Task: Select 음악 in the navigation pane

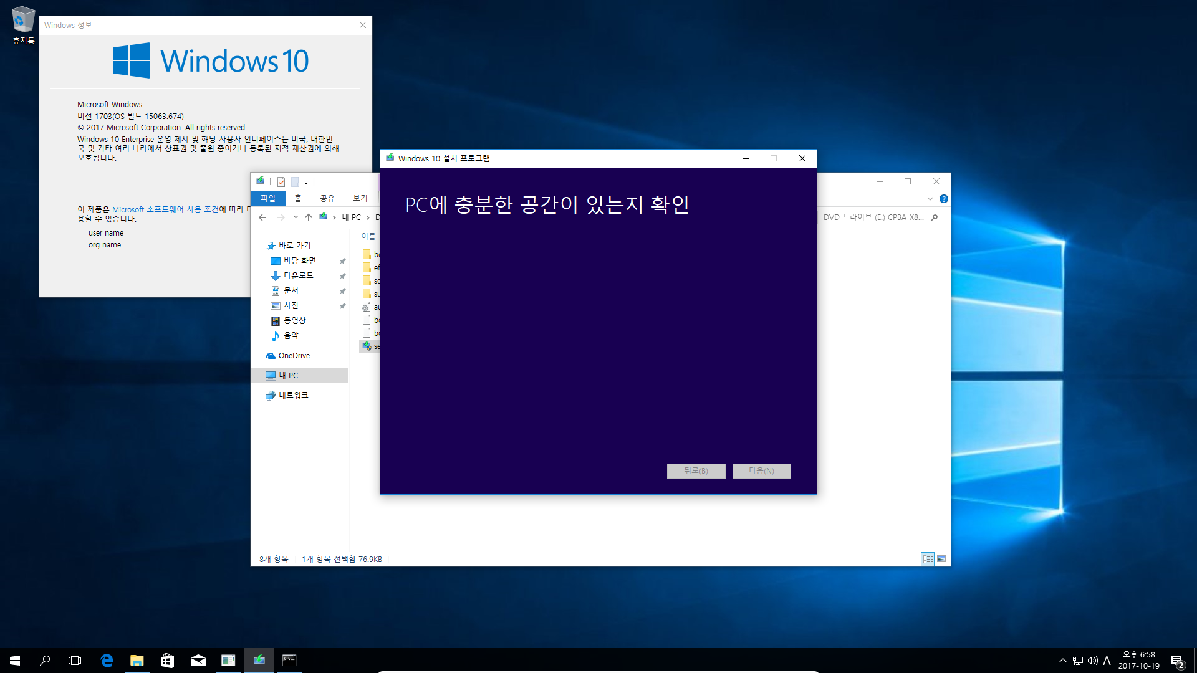Action: pyautogui.click(x=291, y=335)
